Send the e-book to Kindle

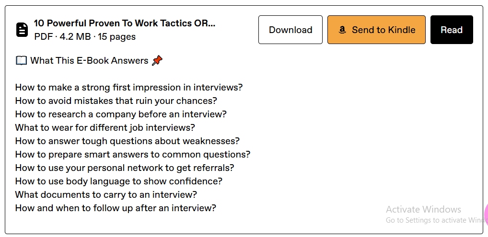coord(376,30)
